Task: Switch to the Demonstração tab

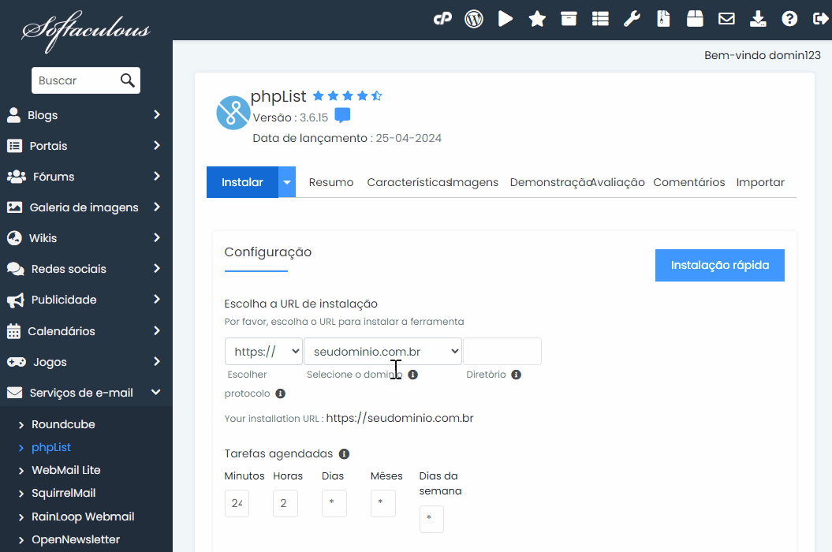Action: click(x=550, y=183)
